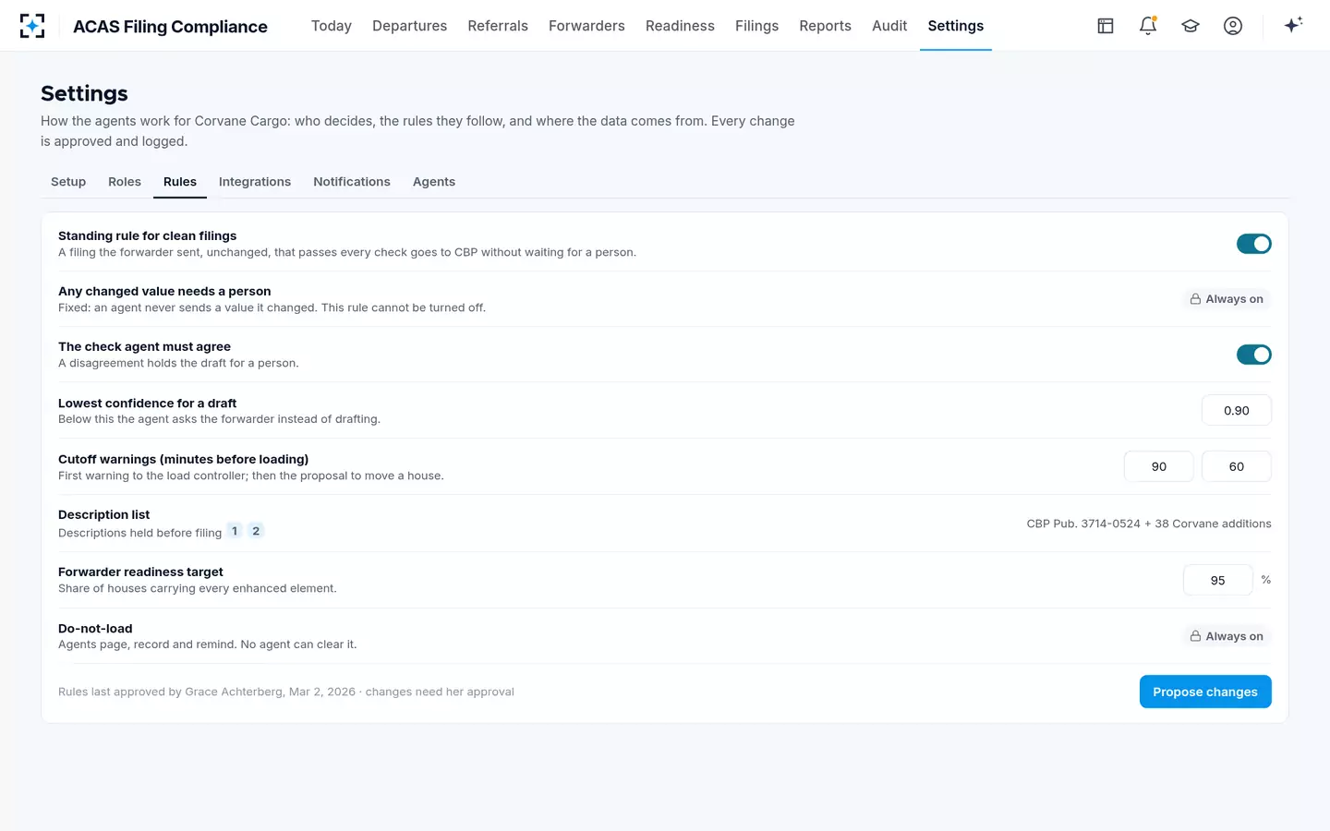The width and height of the screenshot is (1330, 831).
Task: Focus the lowest confidence 0.90 field
Action: pyautogui.click(x=1236, y=411)
